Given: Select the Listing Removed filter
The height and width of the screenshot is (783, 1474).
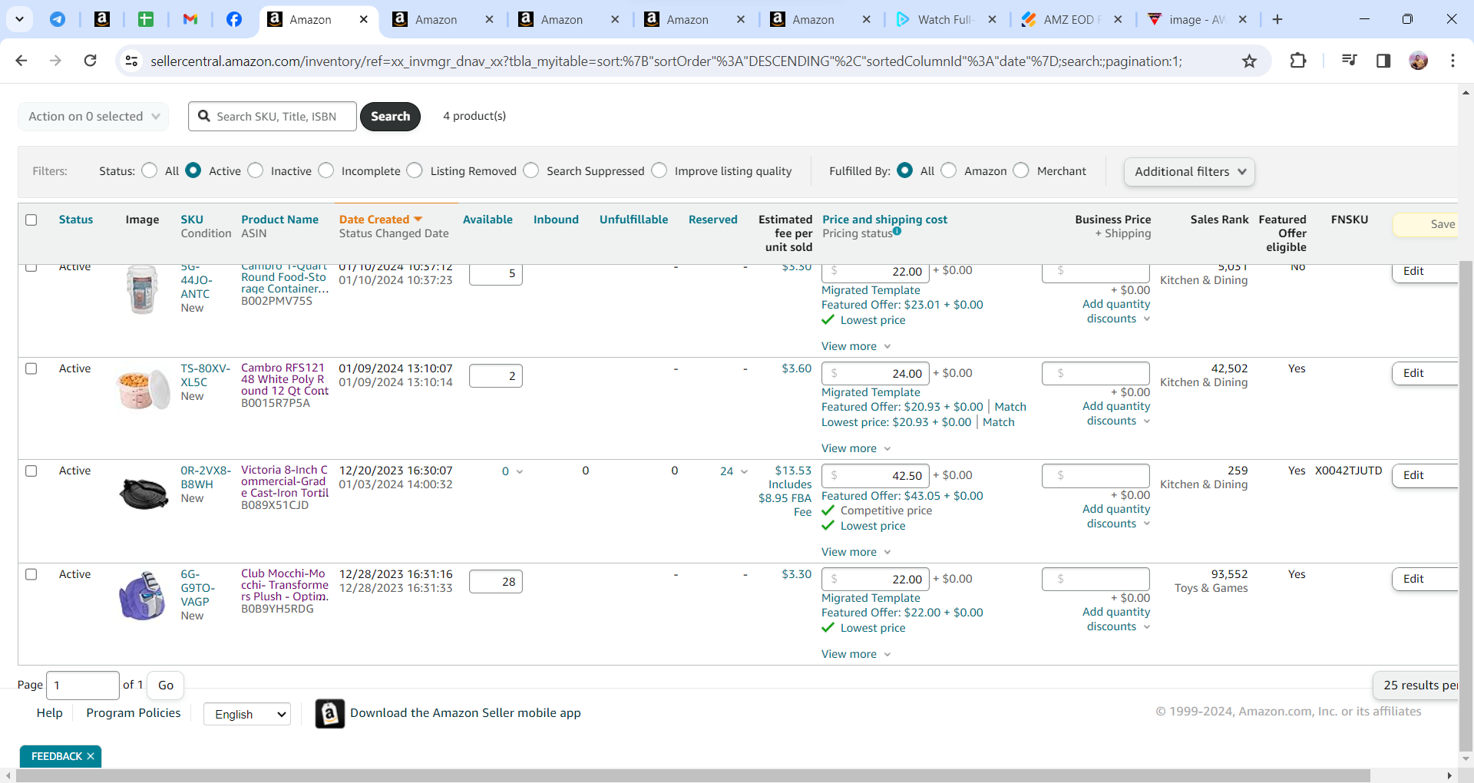Looking at the screenshot, I should pos(415,170).
